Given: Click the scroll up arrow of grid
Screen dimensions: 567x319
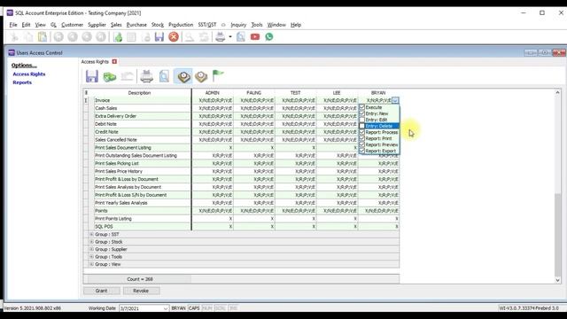Looking at the screenshot, I should pos(557,92).
